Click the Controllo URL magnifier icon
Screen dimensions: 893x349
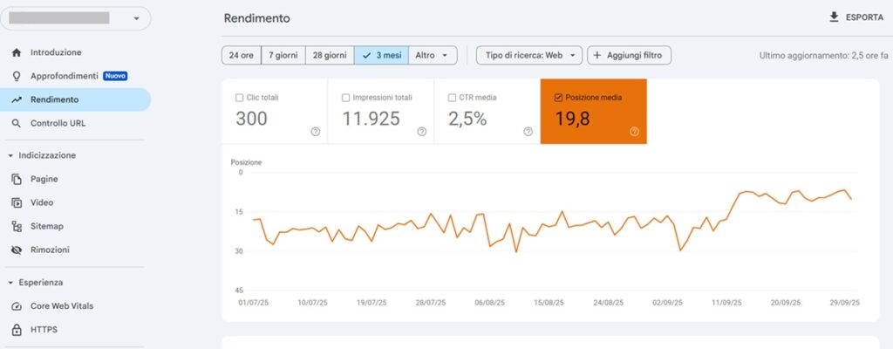pos(17,123)
